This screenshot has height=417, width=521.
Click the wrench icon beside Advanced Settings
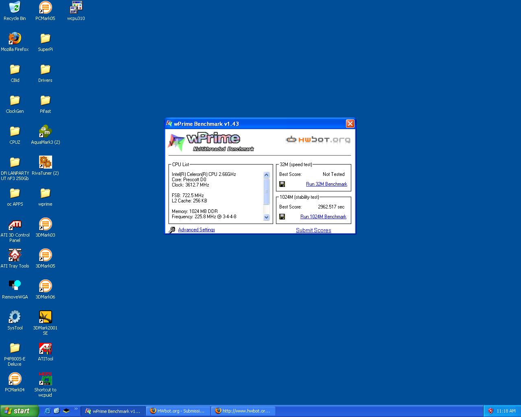tap(172, 230)
